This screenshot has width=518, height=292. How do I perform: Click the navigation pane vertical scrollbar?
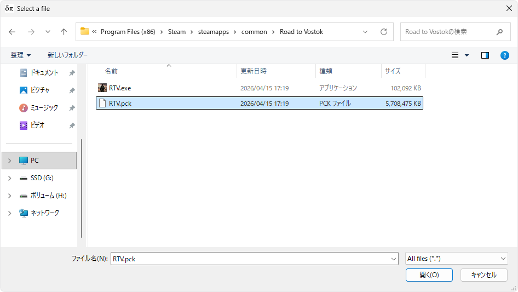[x=82, y=186]
